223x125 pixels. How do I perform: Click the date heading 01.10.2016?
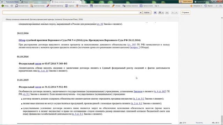coord(23,57)
